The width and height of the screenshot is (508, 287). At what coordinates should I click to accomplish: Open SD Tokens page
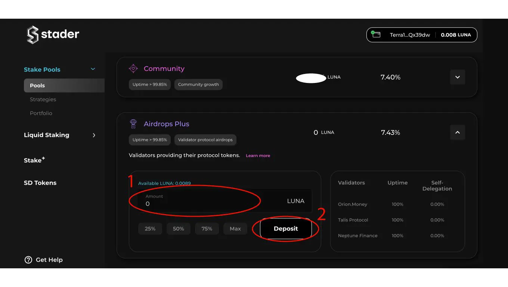click(40, 183)
